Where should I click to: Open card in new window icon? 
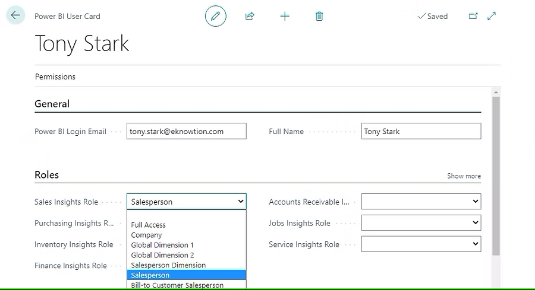click(x=473, y=16)
